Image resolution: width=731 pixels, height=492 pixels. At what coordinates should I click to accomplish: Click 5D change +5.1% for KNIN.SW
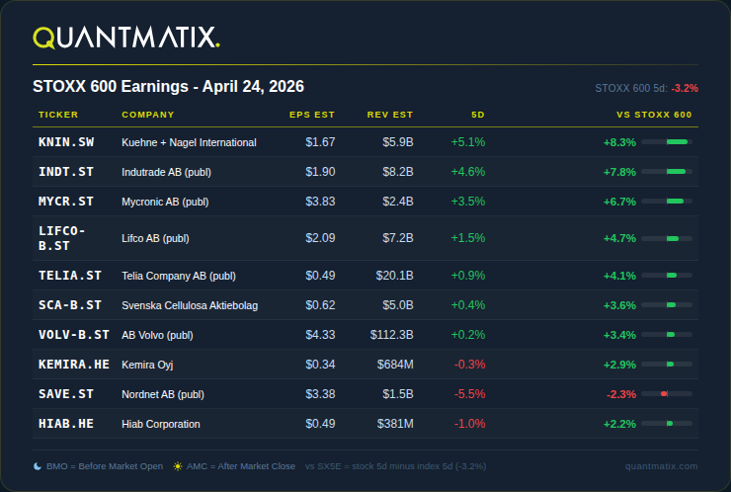[x=468, y=142]
